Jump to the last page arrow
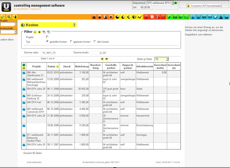 point(107,59)
